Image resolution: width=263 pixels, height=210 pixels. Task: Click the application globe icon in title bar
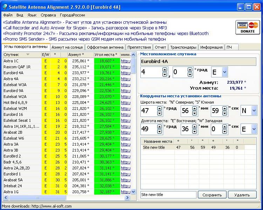point(5,7)
